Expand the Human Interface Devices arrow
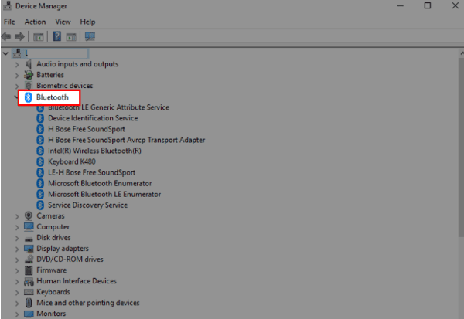Viewport: 464px width, 319px height. coord(17,282)
